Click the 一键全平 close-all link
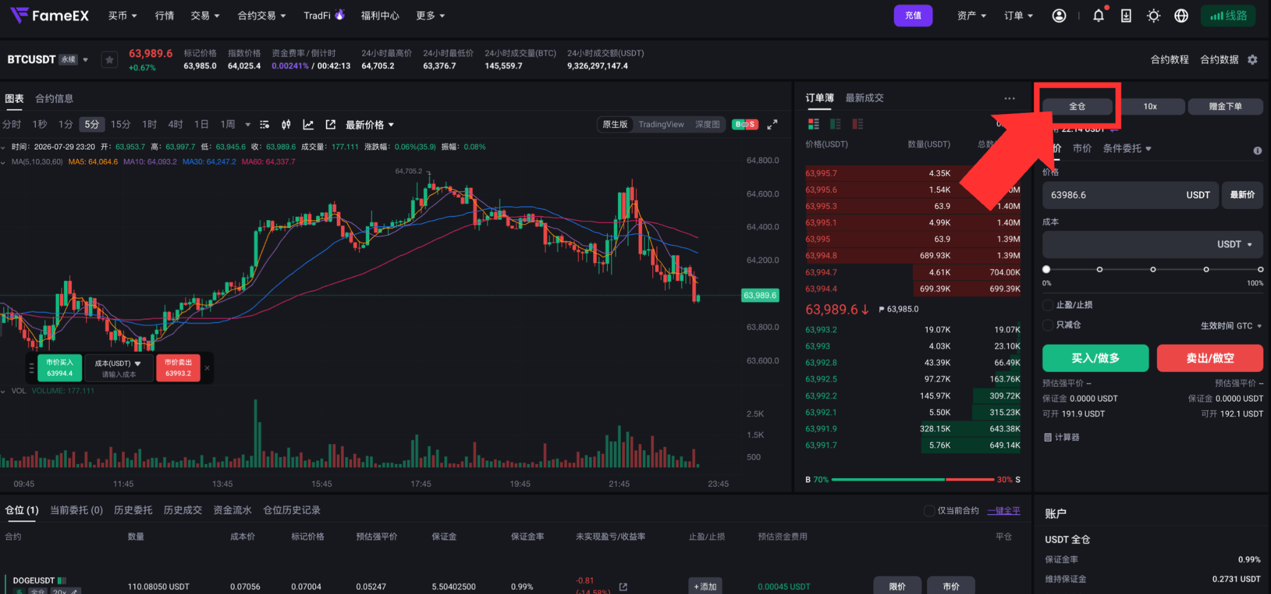 pos(1004,510)
